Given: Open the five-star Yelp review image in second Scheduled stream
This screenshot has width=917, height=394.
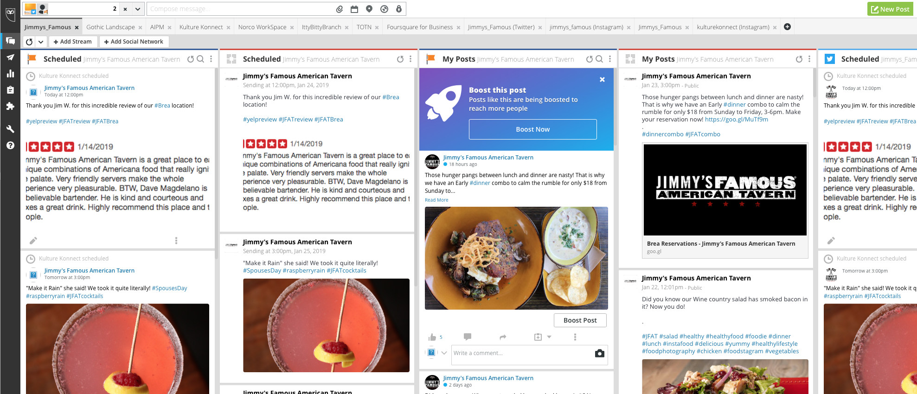Looking at the screenshot, I should [326, 175].
